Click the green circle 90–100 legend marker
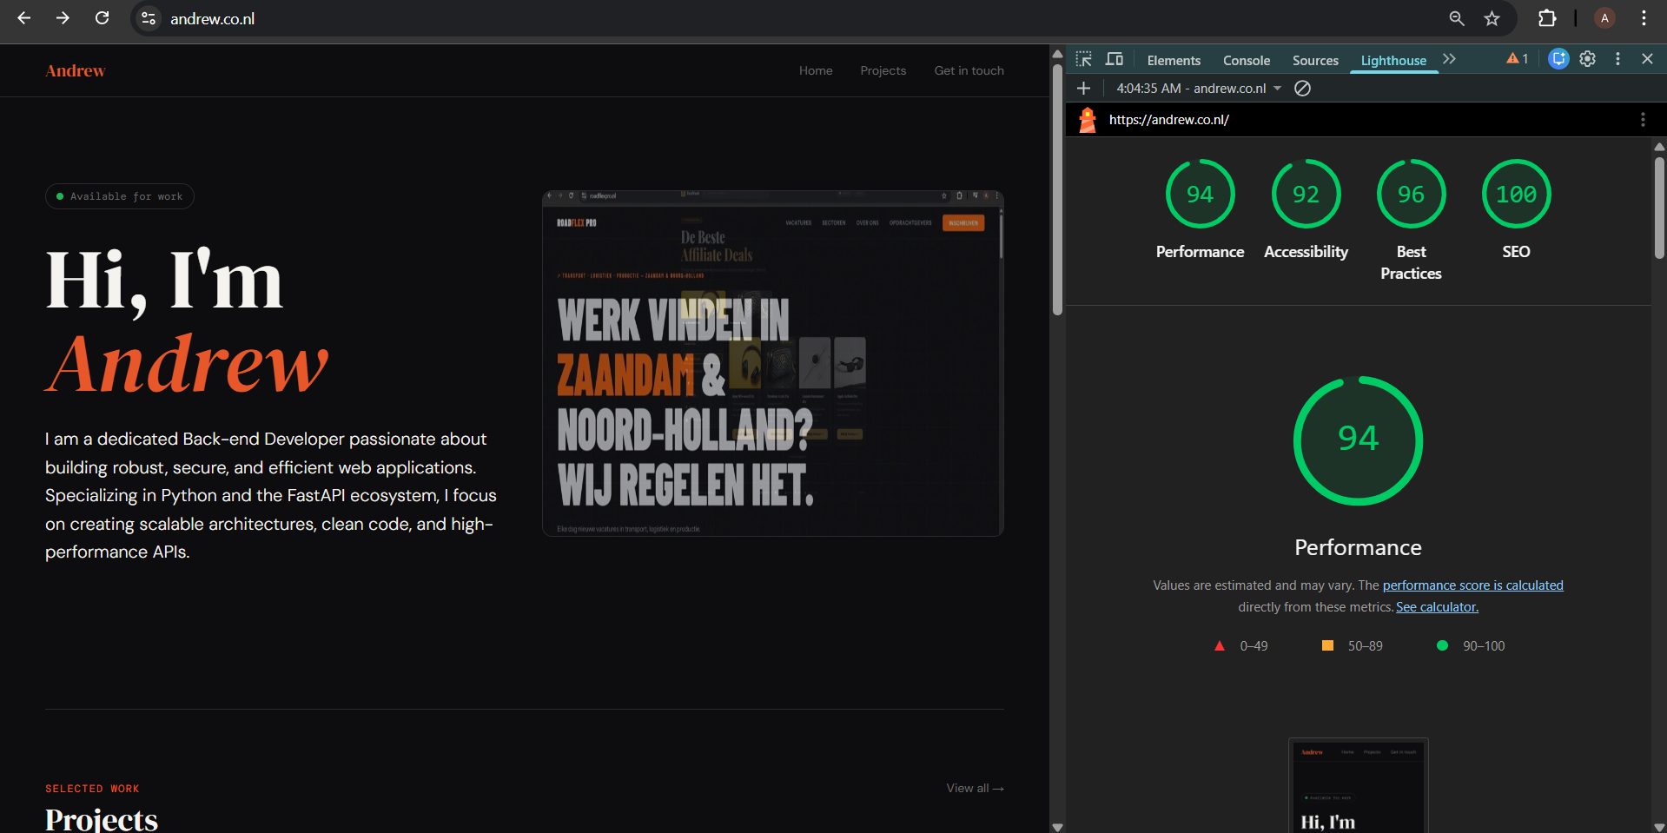The image size is (1667, 833). click(1442, 645)
